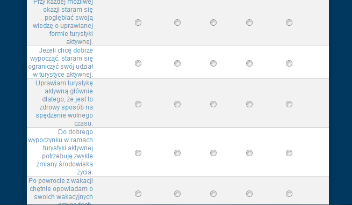
Task: Select fifth radio for 'pogłębiać swoją wiedzę' row
Action: [289, 23]
